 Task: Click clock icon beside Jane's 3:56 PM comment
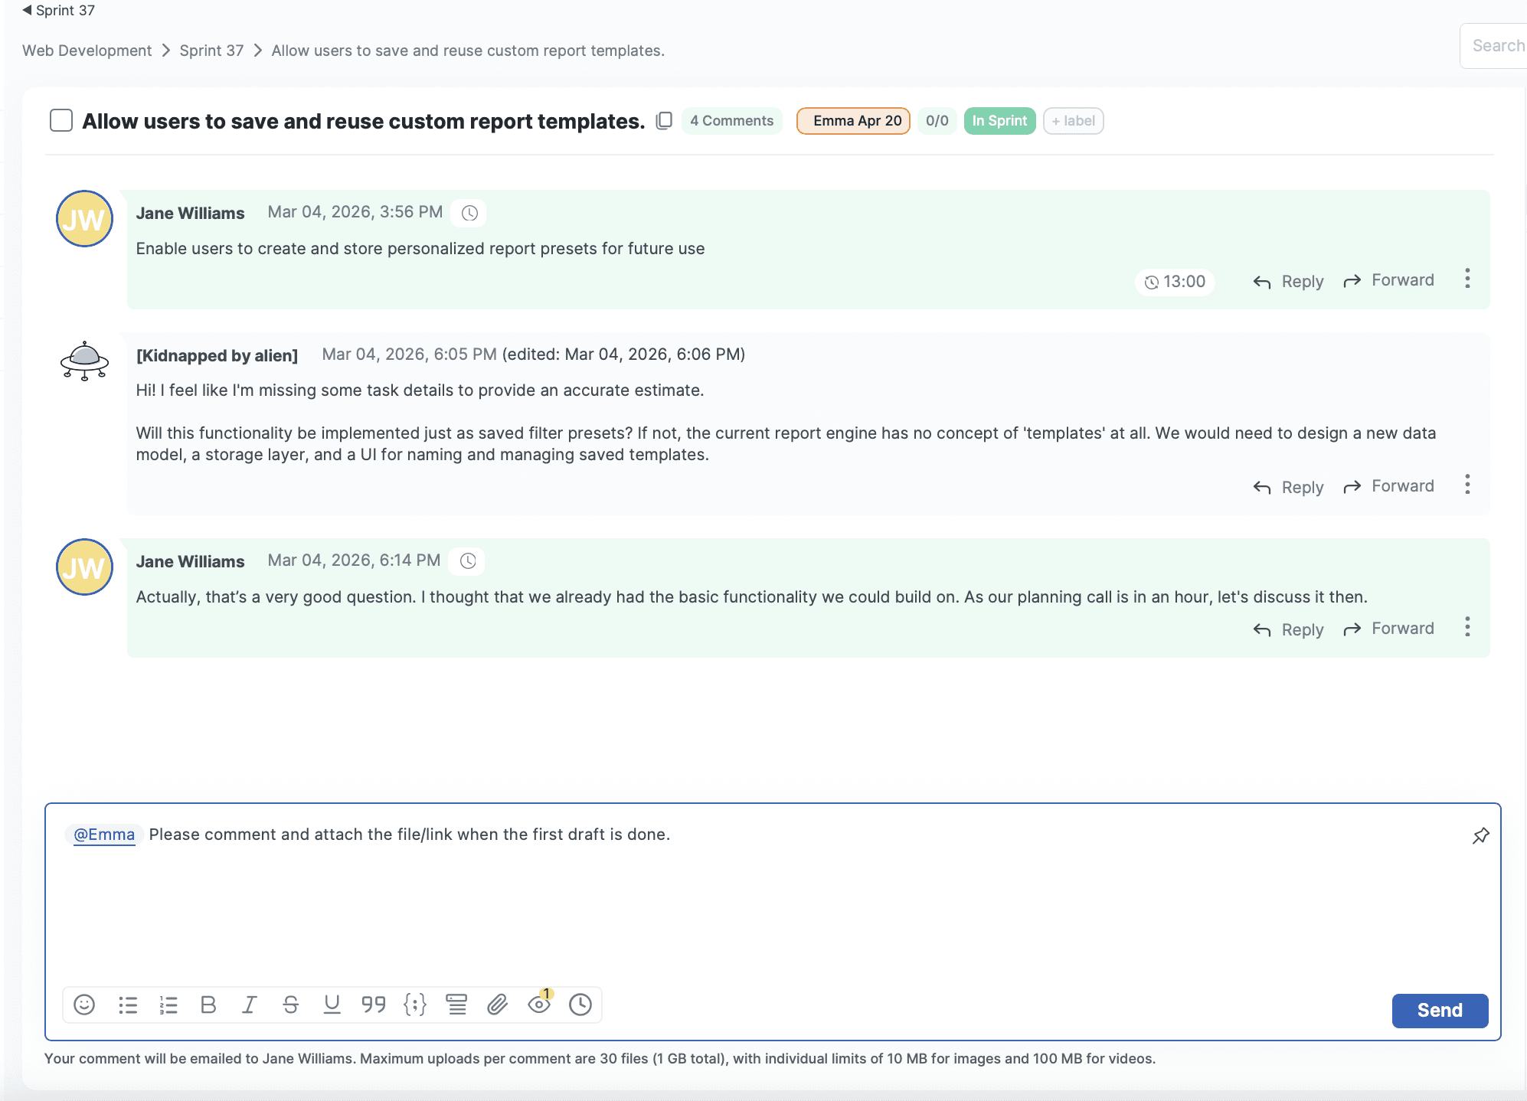tap(469, 213)
